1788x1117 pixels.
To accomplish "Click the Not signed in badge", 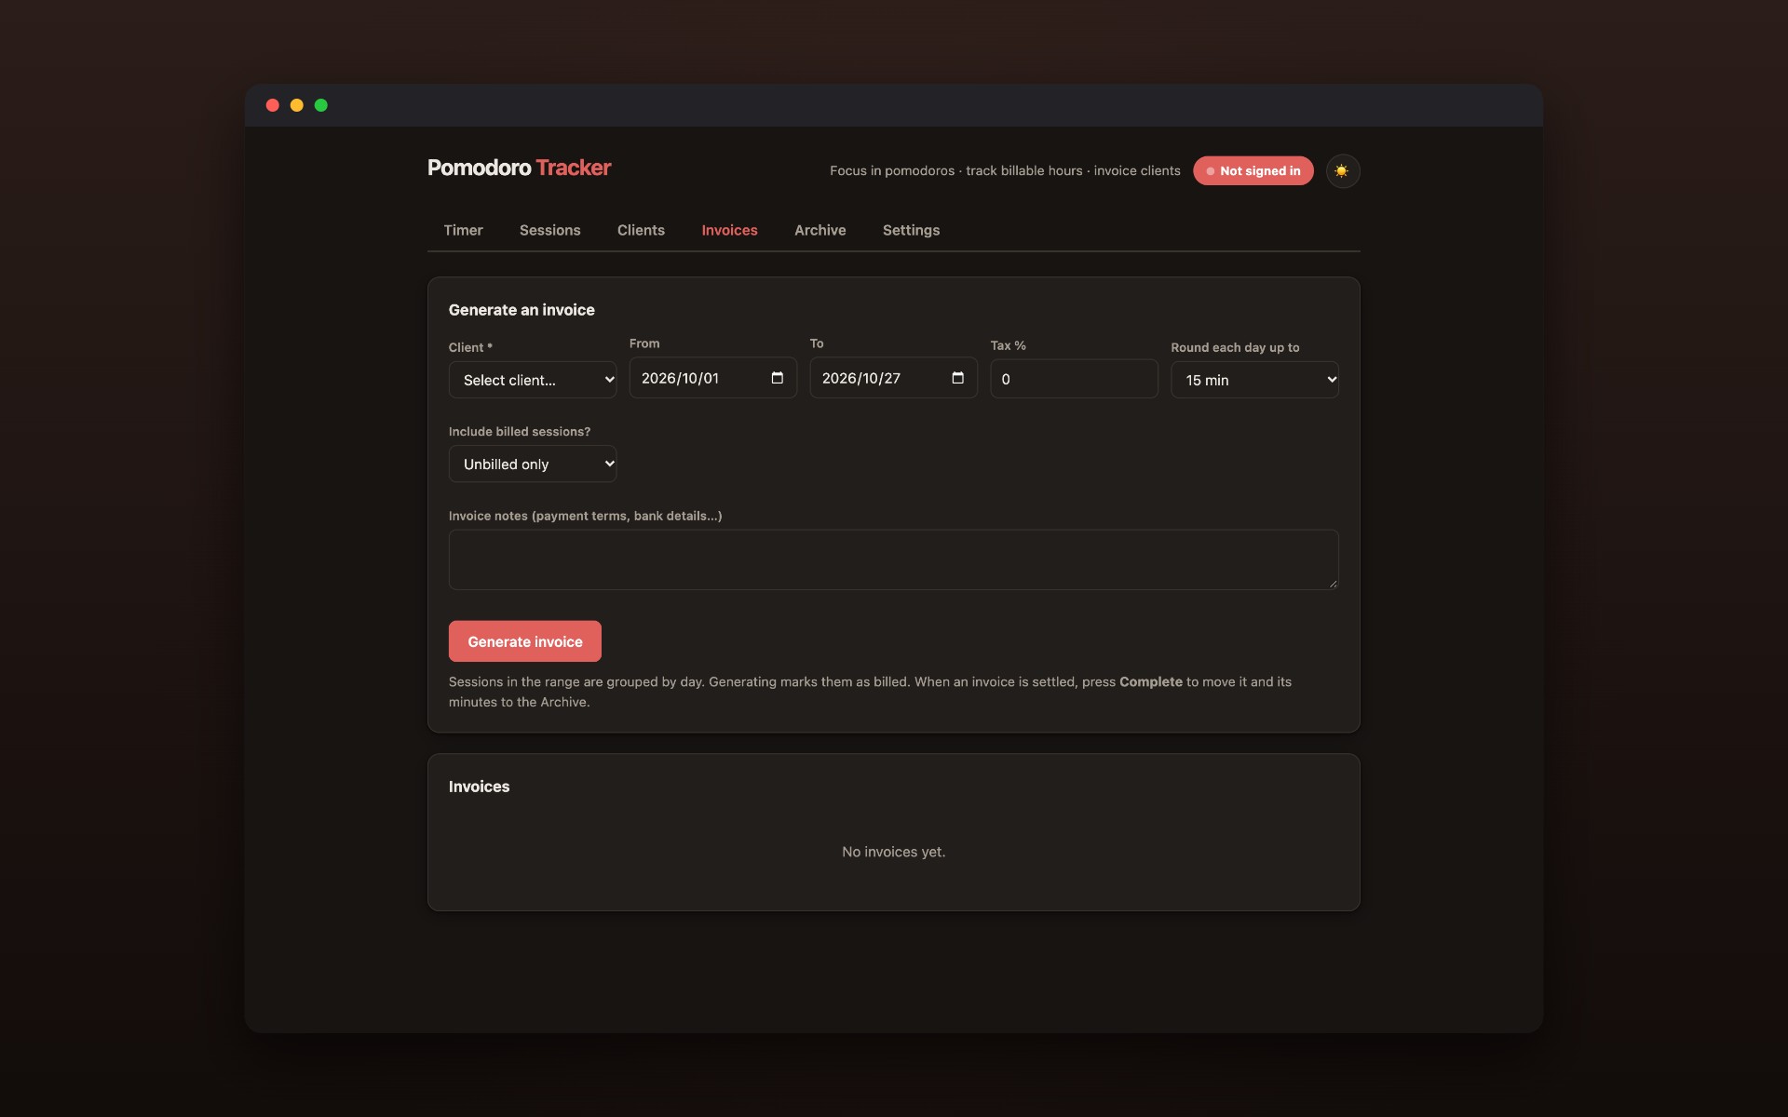I will tap(1253, 171).
